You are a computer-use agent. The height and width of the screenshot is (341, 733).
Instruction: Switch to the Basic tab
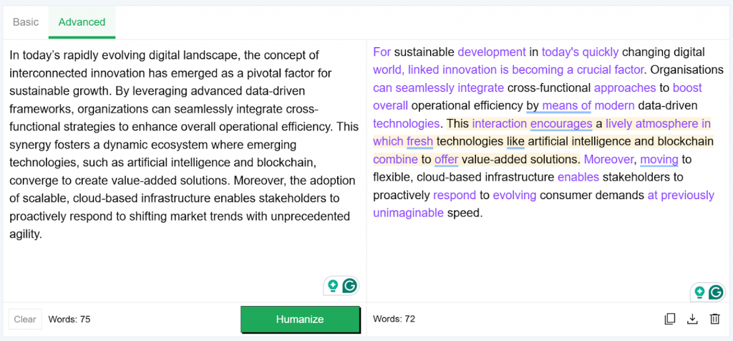pos(26,22)
